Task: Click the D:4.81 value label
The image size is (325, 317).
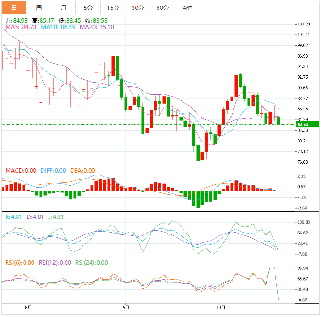Action: (x=35, y=217)
